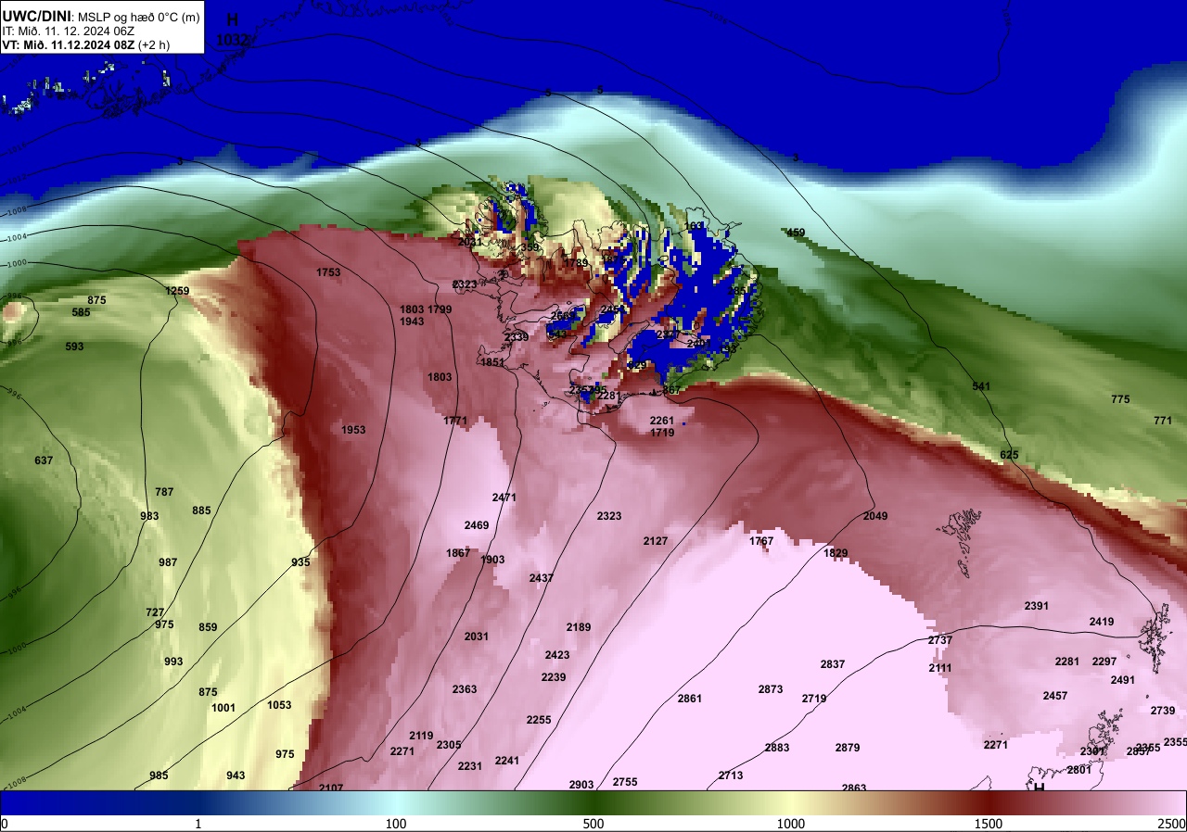This screenshot has width=1187, height=832.
Task: Click the height value 1259
Action: coord(177,291)
